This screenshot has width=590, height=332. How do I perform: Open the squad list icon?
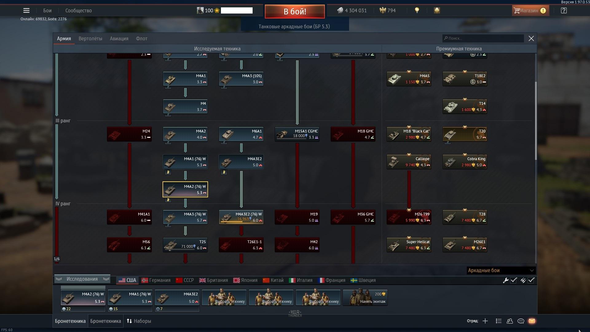click(x=498, y=321)
